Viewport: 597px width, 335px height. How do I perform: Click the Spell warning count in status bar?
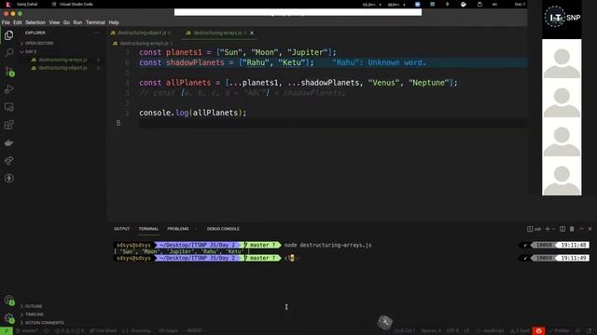520,331
